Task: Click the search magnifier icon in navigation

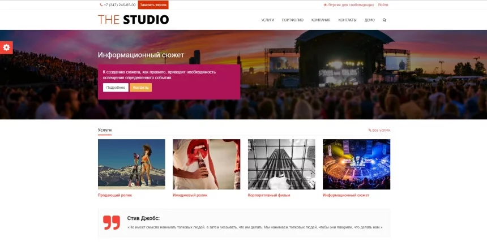Action: (x=385, y=20)
